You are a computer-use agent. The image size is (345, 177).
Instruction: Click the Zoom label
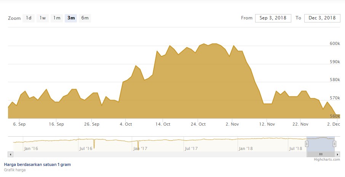click(14, 18)
